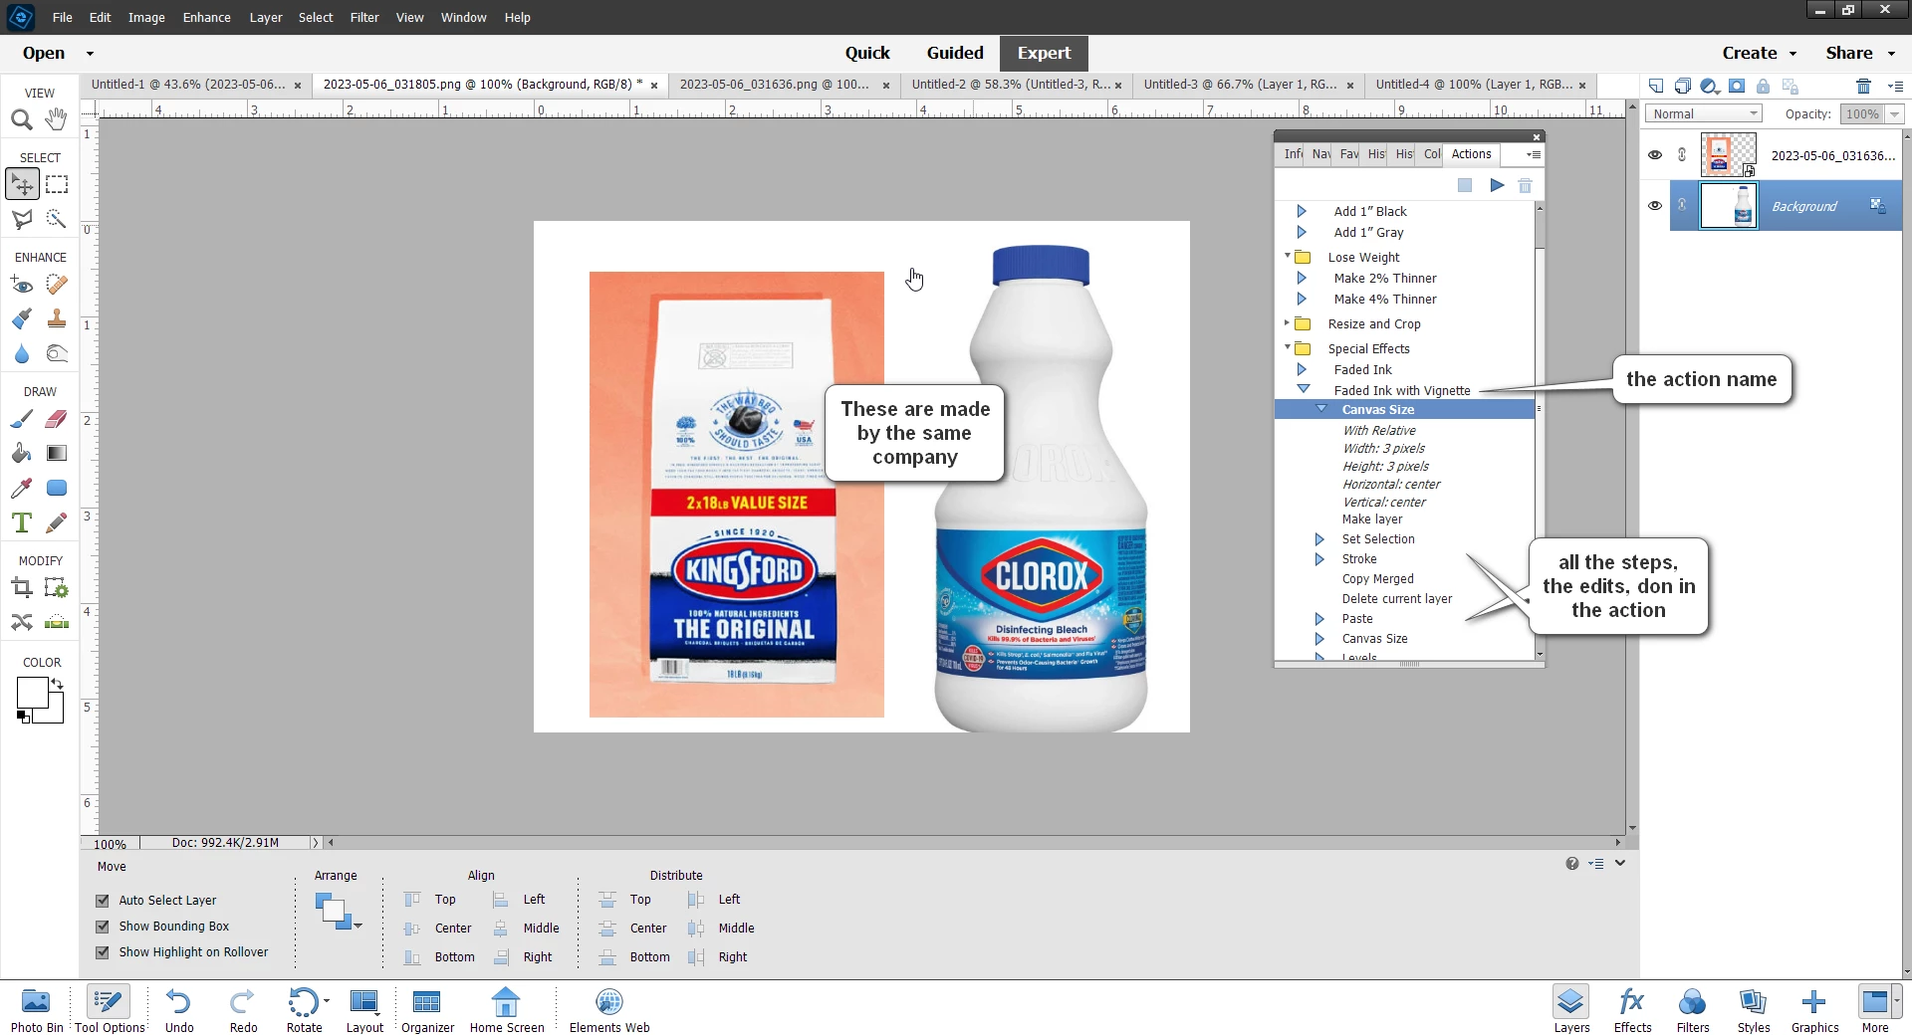Expand the Set Selection step
Screen dimensions: 1912x1035
[1319, 539]
